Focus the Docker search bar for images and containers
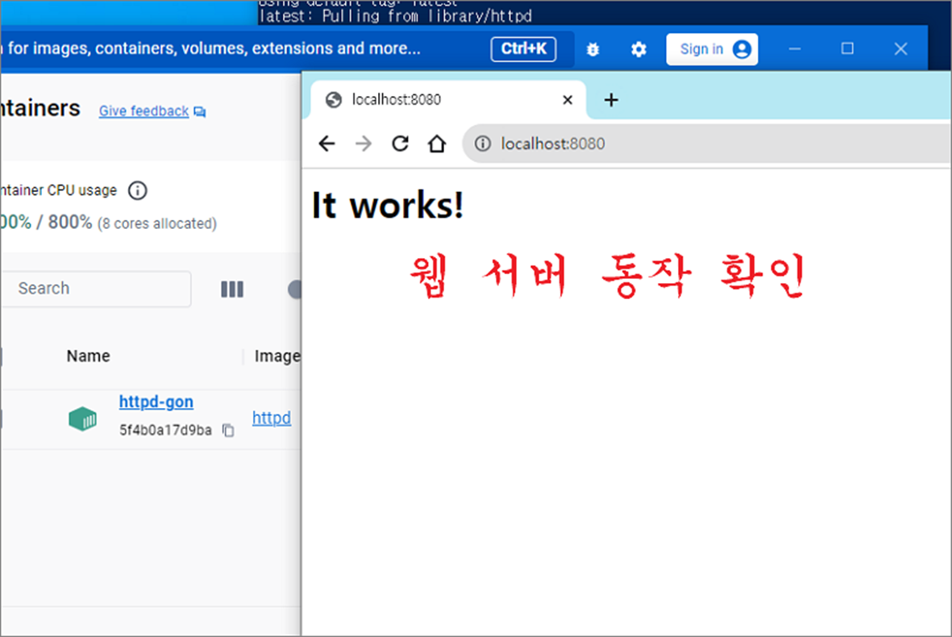 pos(285,48)
